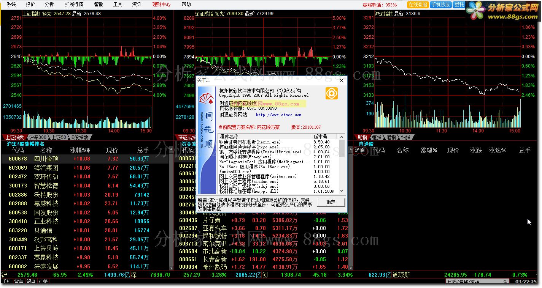Viewport: 542px width, 288px height.
Task: Click the blue 手机炒股 button
Action: 441,5
